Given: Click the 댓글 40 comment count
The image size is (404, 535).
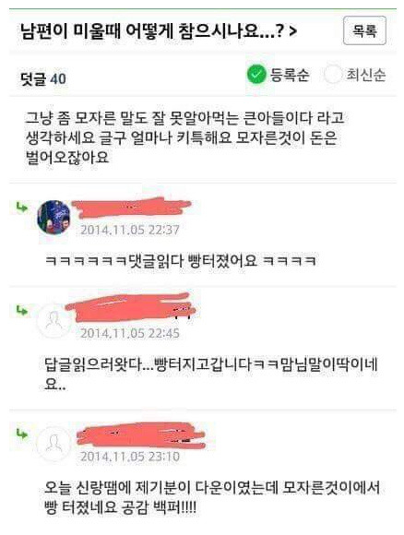Looking at the screenshot, I should pos(43,79).
